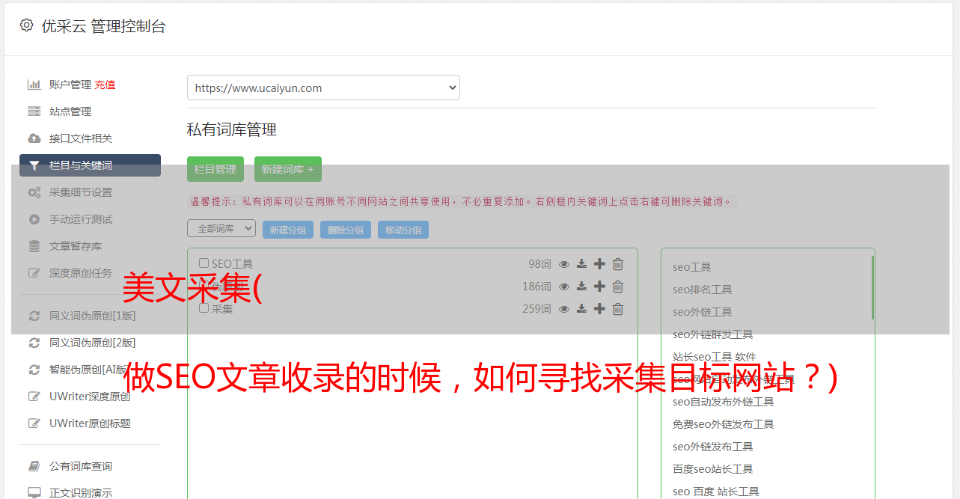Viewport: 960px width, 499px height.
Task: Tick the SEO工具 checkbox
Action: [x=204, y=263]
